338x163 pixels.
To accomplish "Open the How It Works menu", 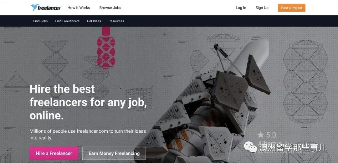I will (79, 8).
